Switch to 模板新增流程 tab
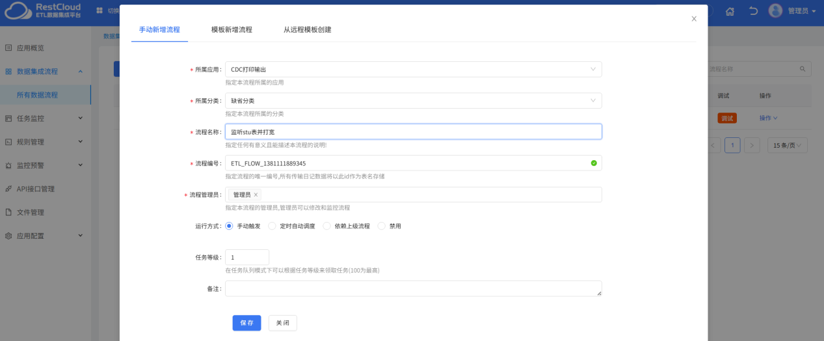 click(232, 29)
